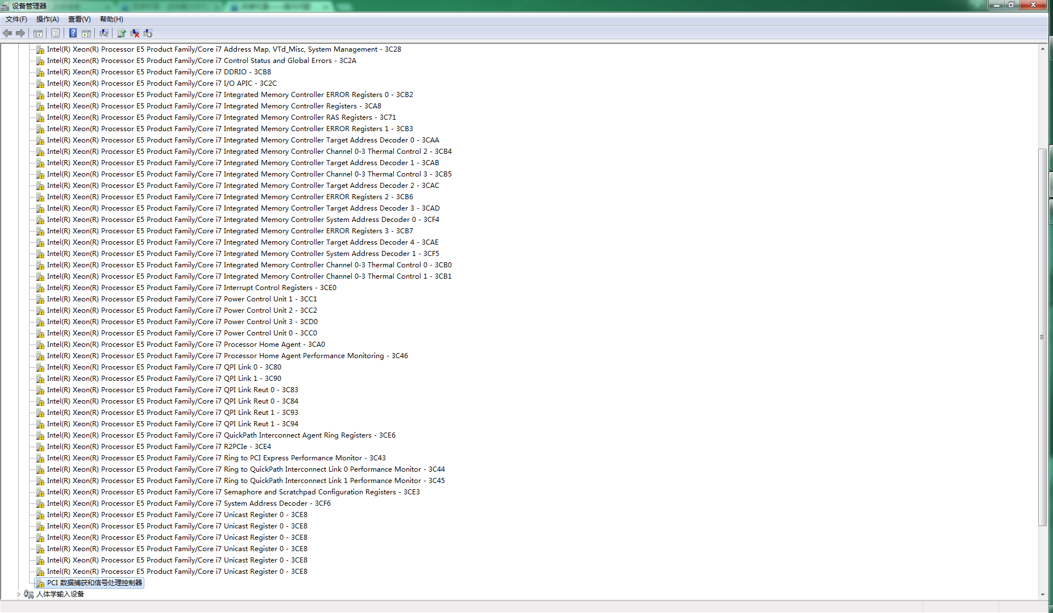Click the Disable device down-arrow icon
1053x613 pixels.
tap(148, 33)
